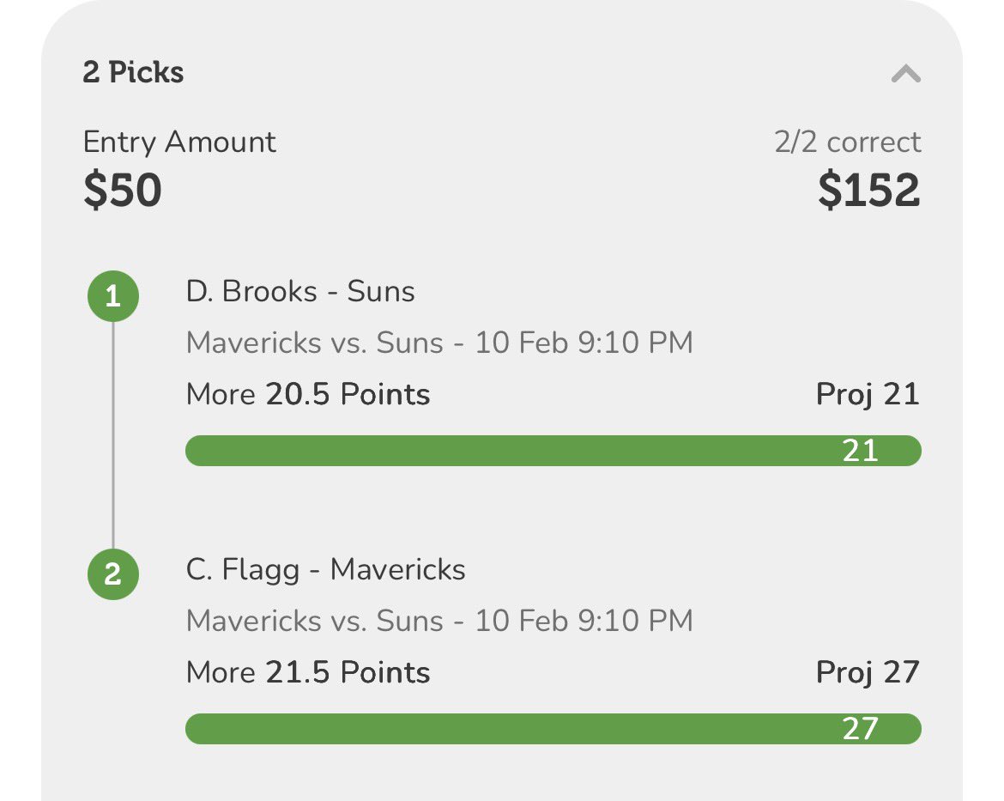Collapse the 2 Picks card chevron
The width and height of the screenshot is (1004, 801).
[906, 74]
